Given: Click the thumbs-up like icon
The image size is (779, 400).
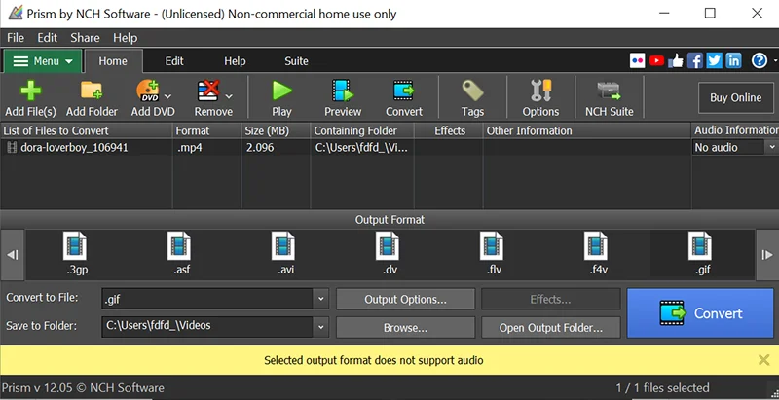Looking at the screenshot, I should 676,61.
